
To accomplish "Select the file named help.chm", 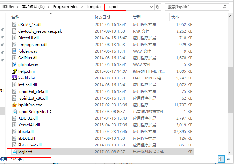I will [x=26, y=71].
